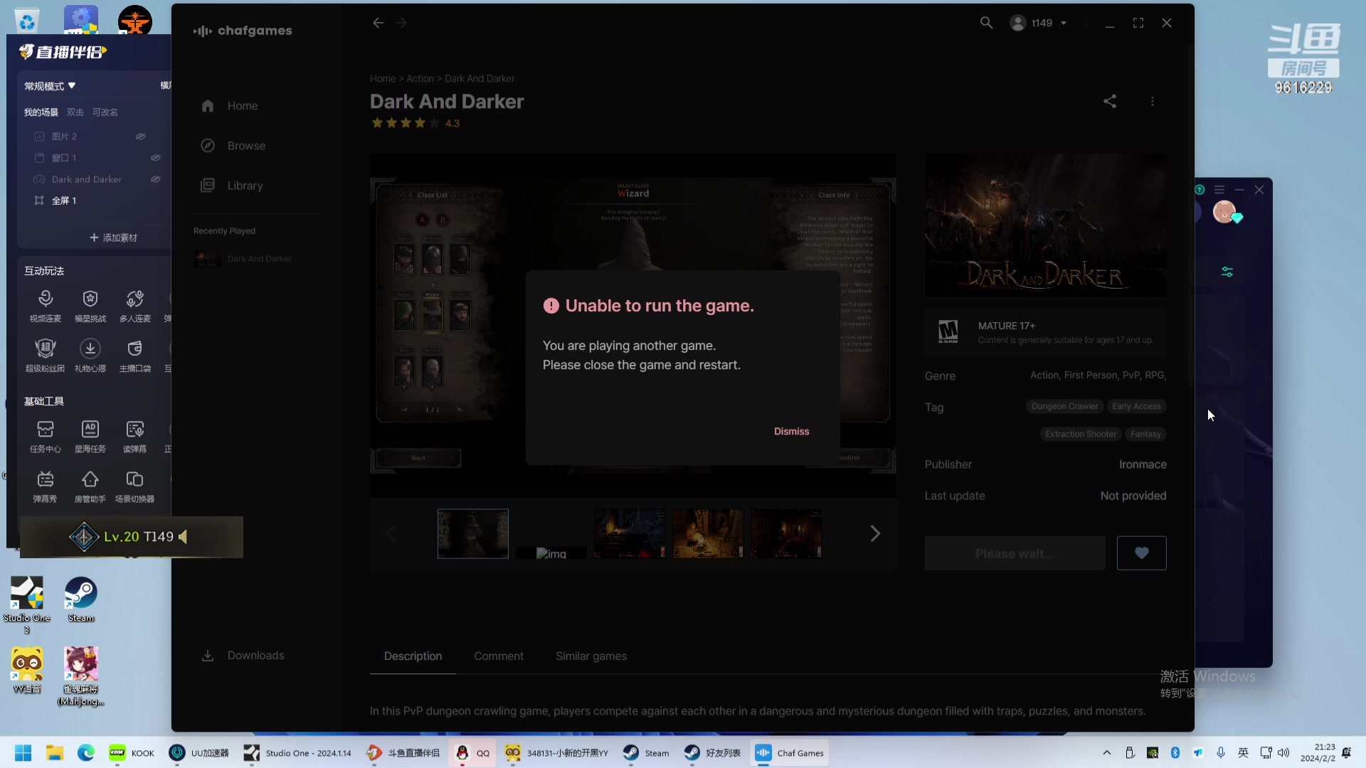
Task: Open Dark And Darker in Recently Played
Action: click(243, 259)
